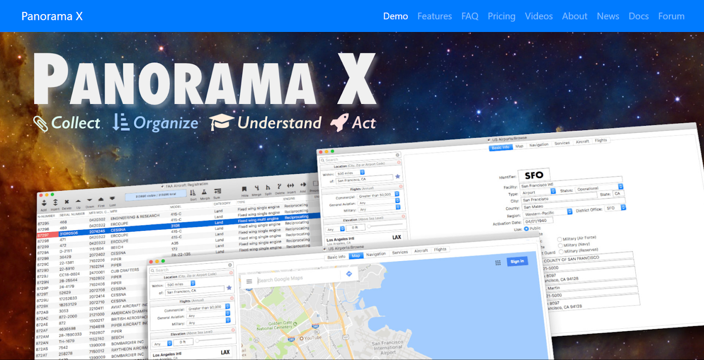Viewport: 704px width, 360px height.
Task: Open the Region dropdown showing Western-Pacific
Action: pos(548,213)
